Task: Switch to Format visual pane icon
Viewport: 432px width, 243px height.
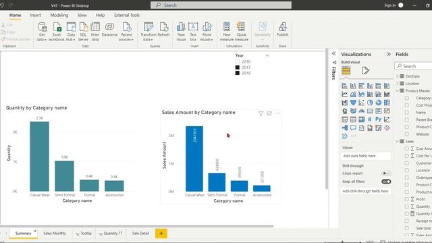Action: (x=365, y=70)
